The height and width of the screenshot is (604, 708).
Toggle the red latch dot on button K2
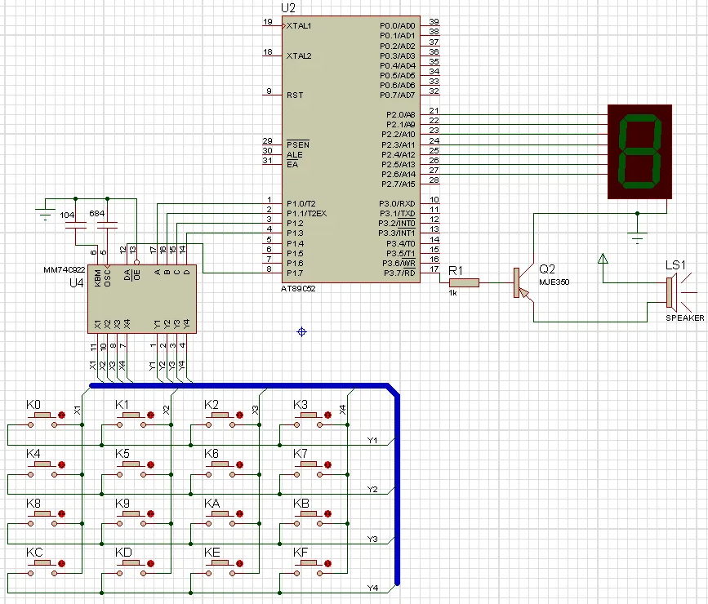[240, 415]
